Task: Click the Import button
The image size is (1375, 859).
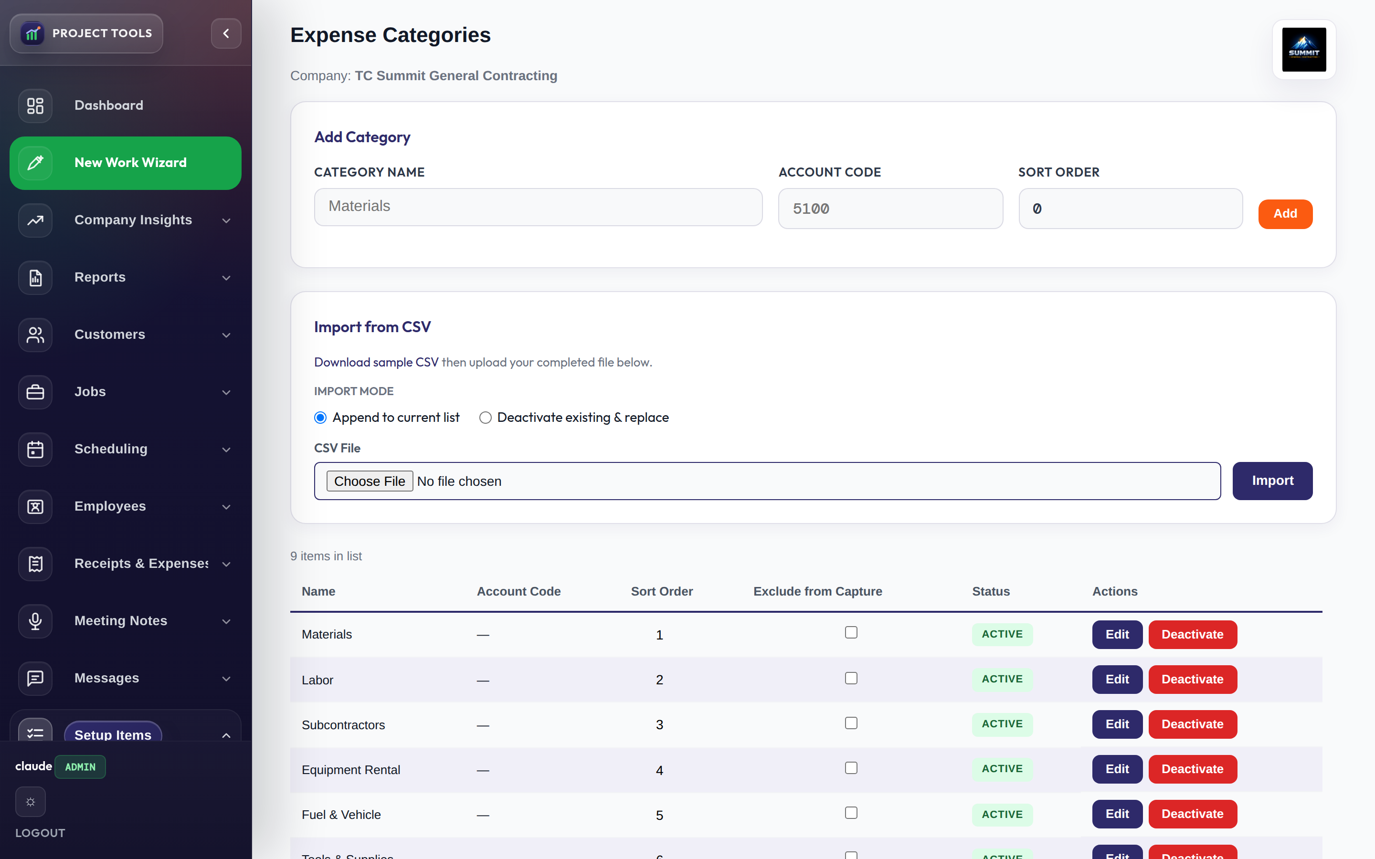Action: pos(1272,481)
